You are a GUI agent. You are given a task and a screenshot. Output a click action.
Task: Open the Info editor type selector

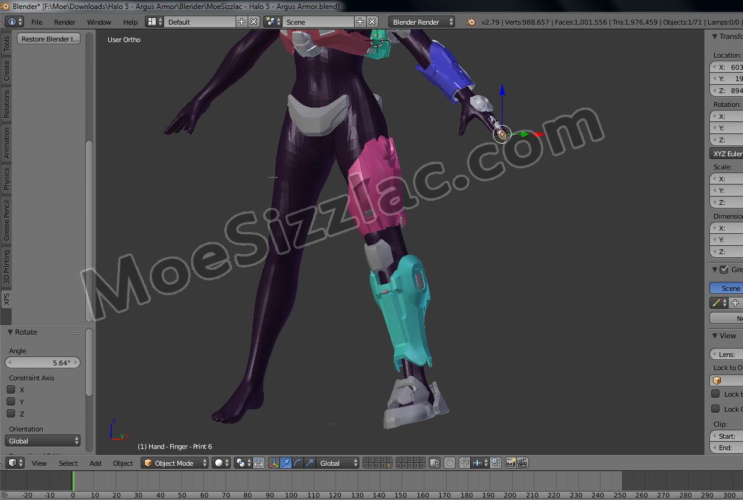coord(14,22)
